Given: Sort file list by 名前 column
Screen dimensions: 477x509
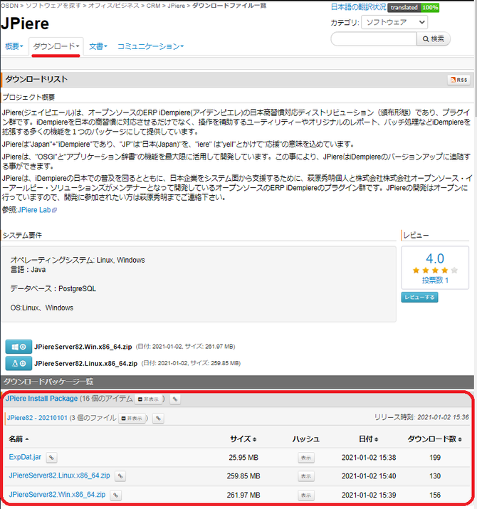Looking at the screenshot, I should 19,439.
